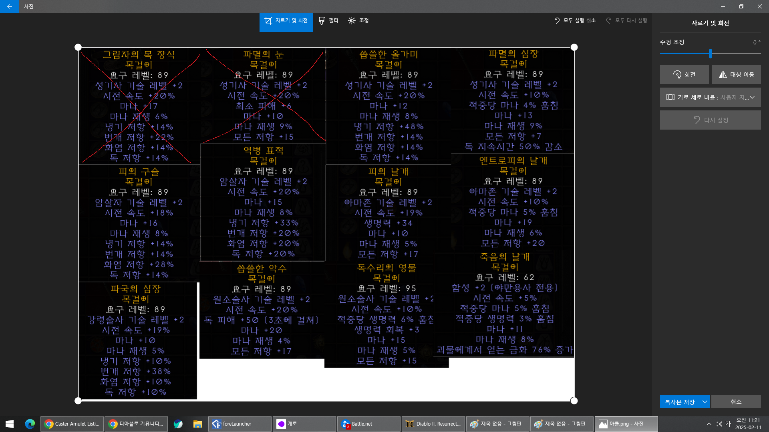Switch to Caster Amulet Listing Chrome window

(72, 424)
